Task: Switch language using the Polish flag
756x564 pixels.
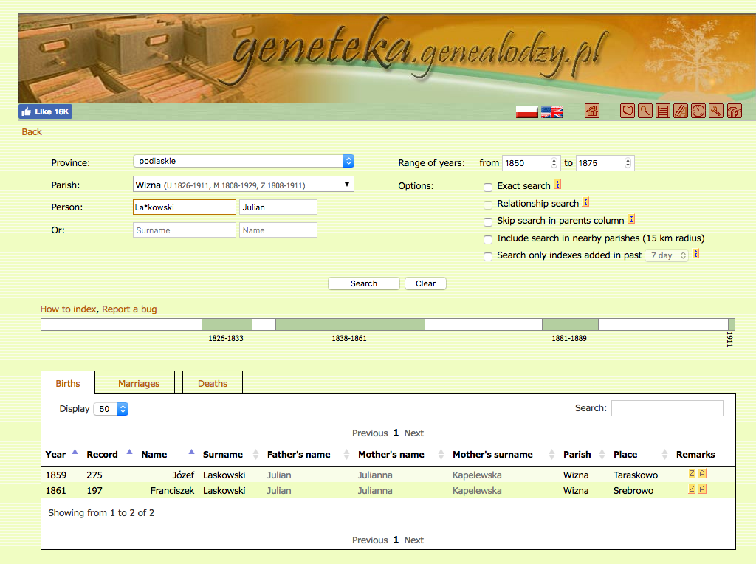Action: click(x=526, y=112)
